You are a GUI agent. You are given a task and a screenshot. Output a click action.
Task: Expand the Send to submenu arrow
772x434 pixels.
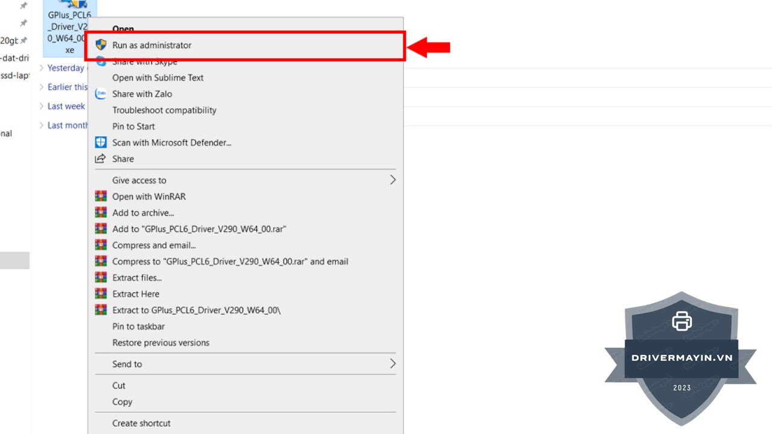tap(393, 364)
